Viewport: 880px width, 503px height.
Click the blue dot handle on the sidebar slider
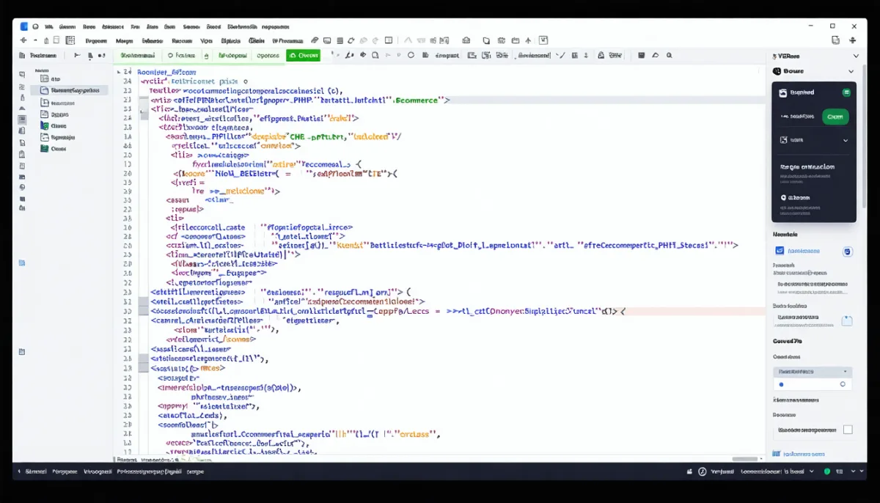pyautogui.click(x=781, y=384)
